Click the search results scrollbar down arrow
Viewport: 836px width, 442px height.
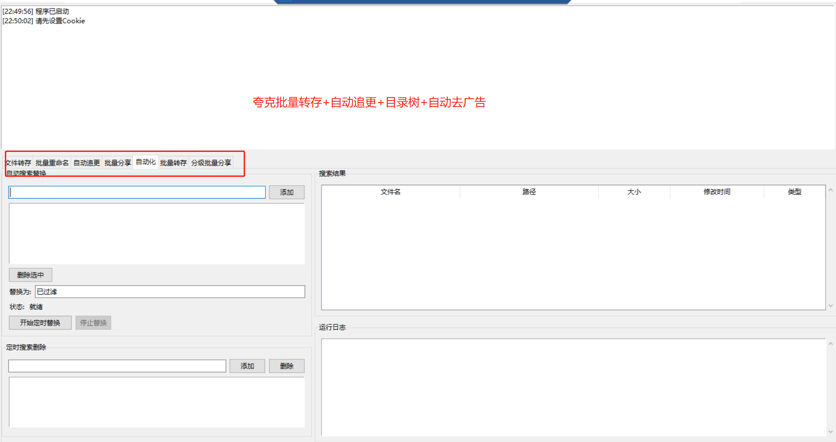(831, 306)
